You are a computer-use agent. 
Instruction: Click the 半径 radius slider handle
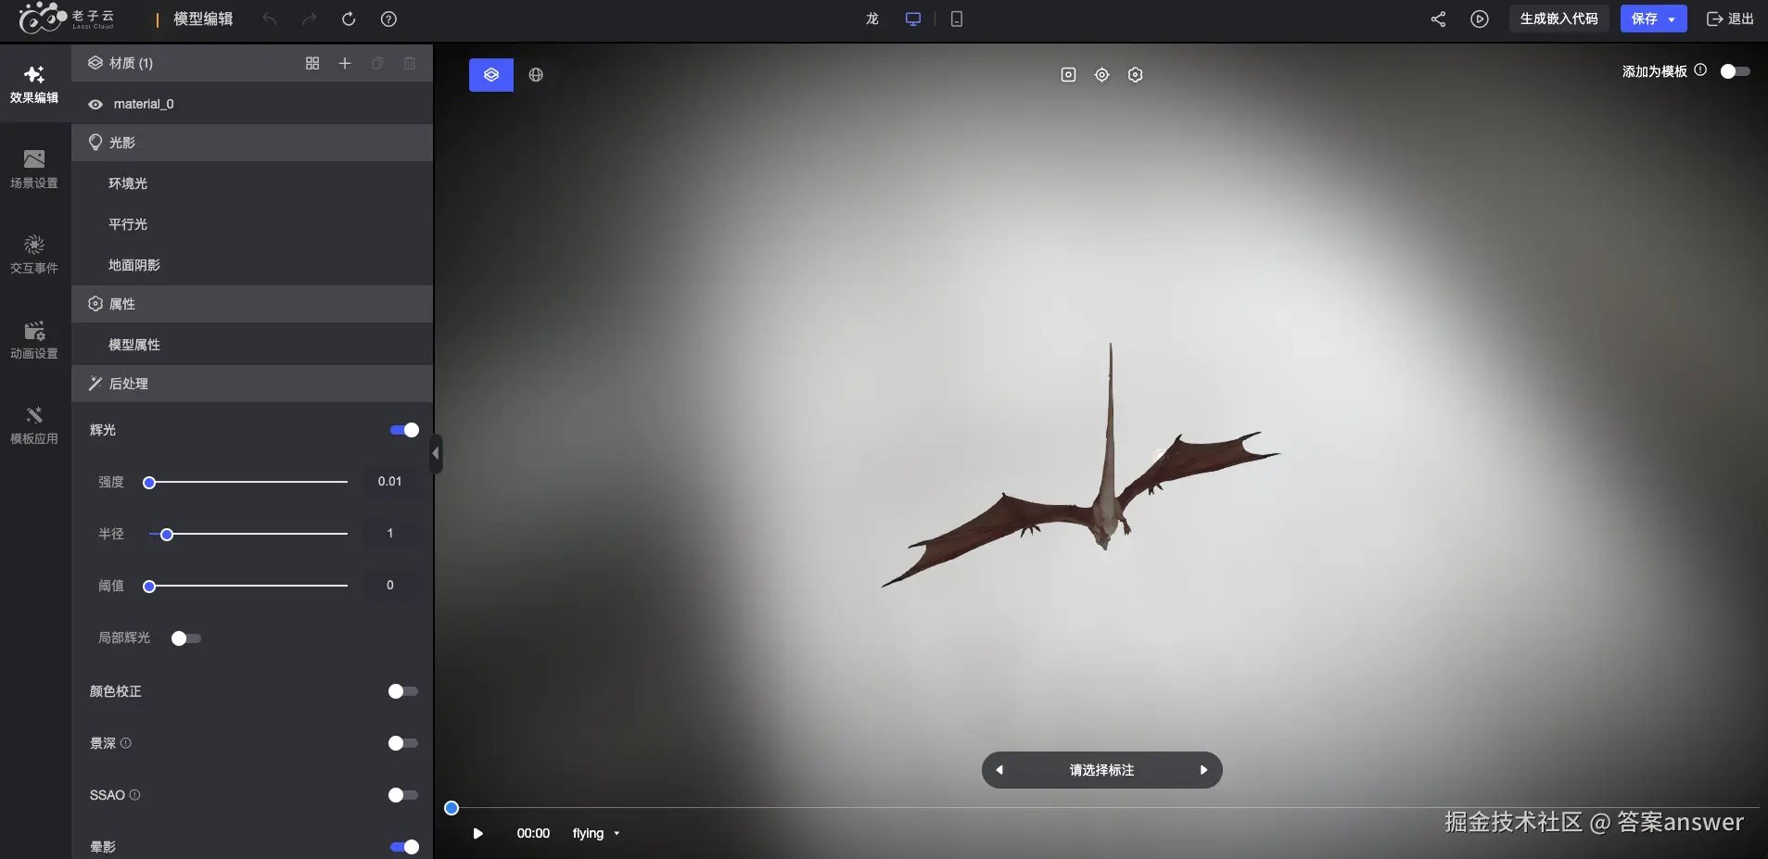(167, 535)
